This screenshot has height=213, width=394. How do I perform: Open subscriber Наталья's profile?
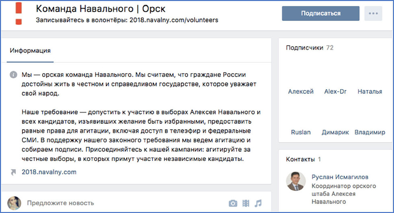(370, 92)
